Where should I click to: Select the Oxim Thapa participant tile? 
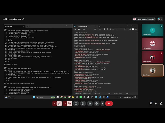point(152,70)
